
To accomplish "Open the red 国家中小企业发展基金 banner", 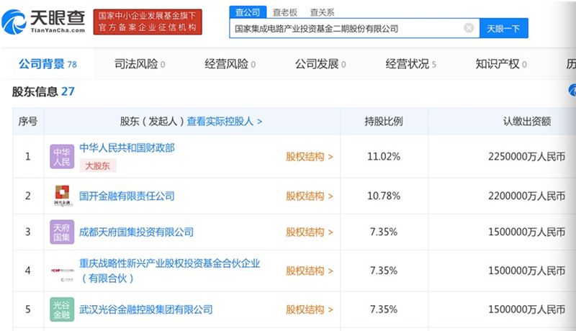I will click(148, 22).
